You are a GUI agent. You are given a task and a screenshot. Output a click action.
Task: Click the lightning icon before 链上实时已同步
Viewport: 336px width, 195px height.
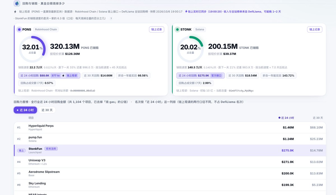[186, 11]
